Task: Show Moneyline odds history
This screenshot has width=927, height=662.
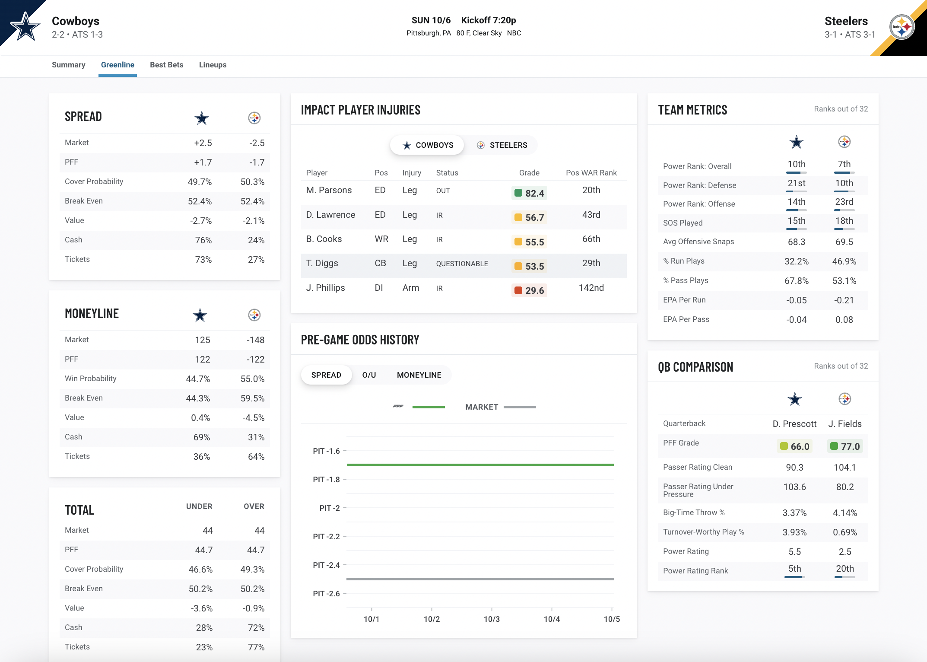Action: [419, 375]
